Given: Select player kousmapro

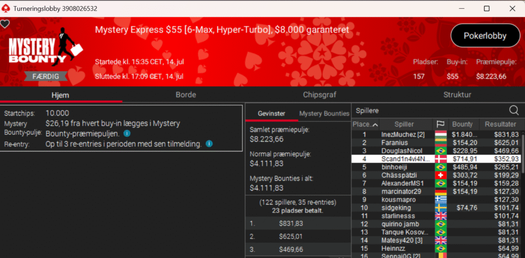Looking at the screenshot, I should coord(436,200).
